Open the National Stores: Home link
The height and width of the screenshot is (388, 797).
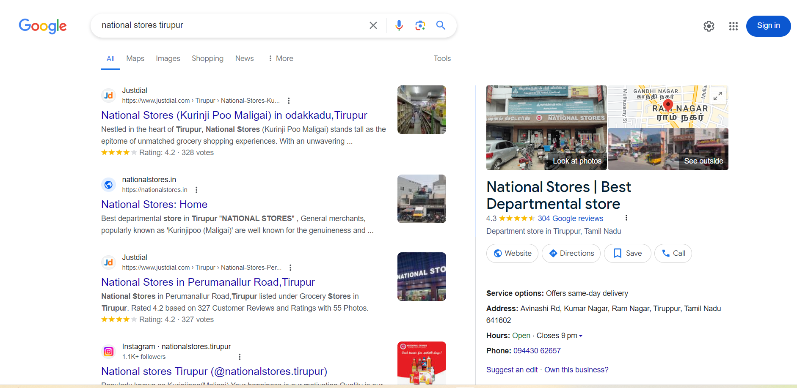(154, 204)
